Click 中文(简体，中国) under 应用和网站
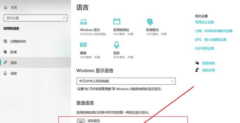The height and width of the screenshot is (123, 240). point(123,34)
